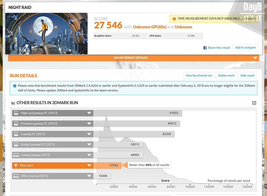Viewport: 267px width, 196px height.
Task: Click the laptop icon for Gaming laptop (2023)
Action: [16, 155]
